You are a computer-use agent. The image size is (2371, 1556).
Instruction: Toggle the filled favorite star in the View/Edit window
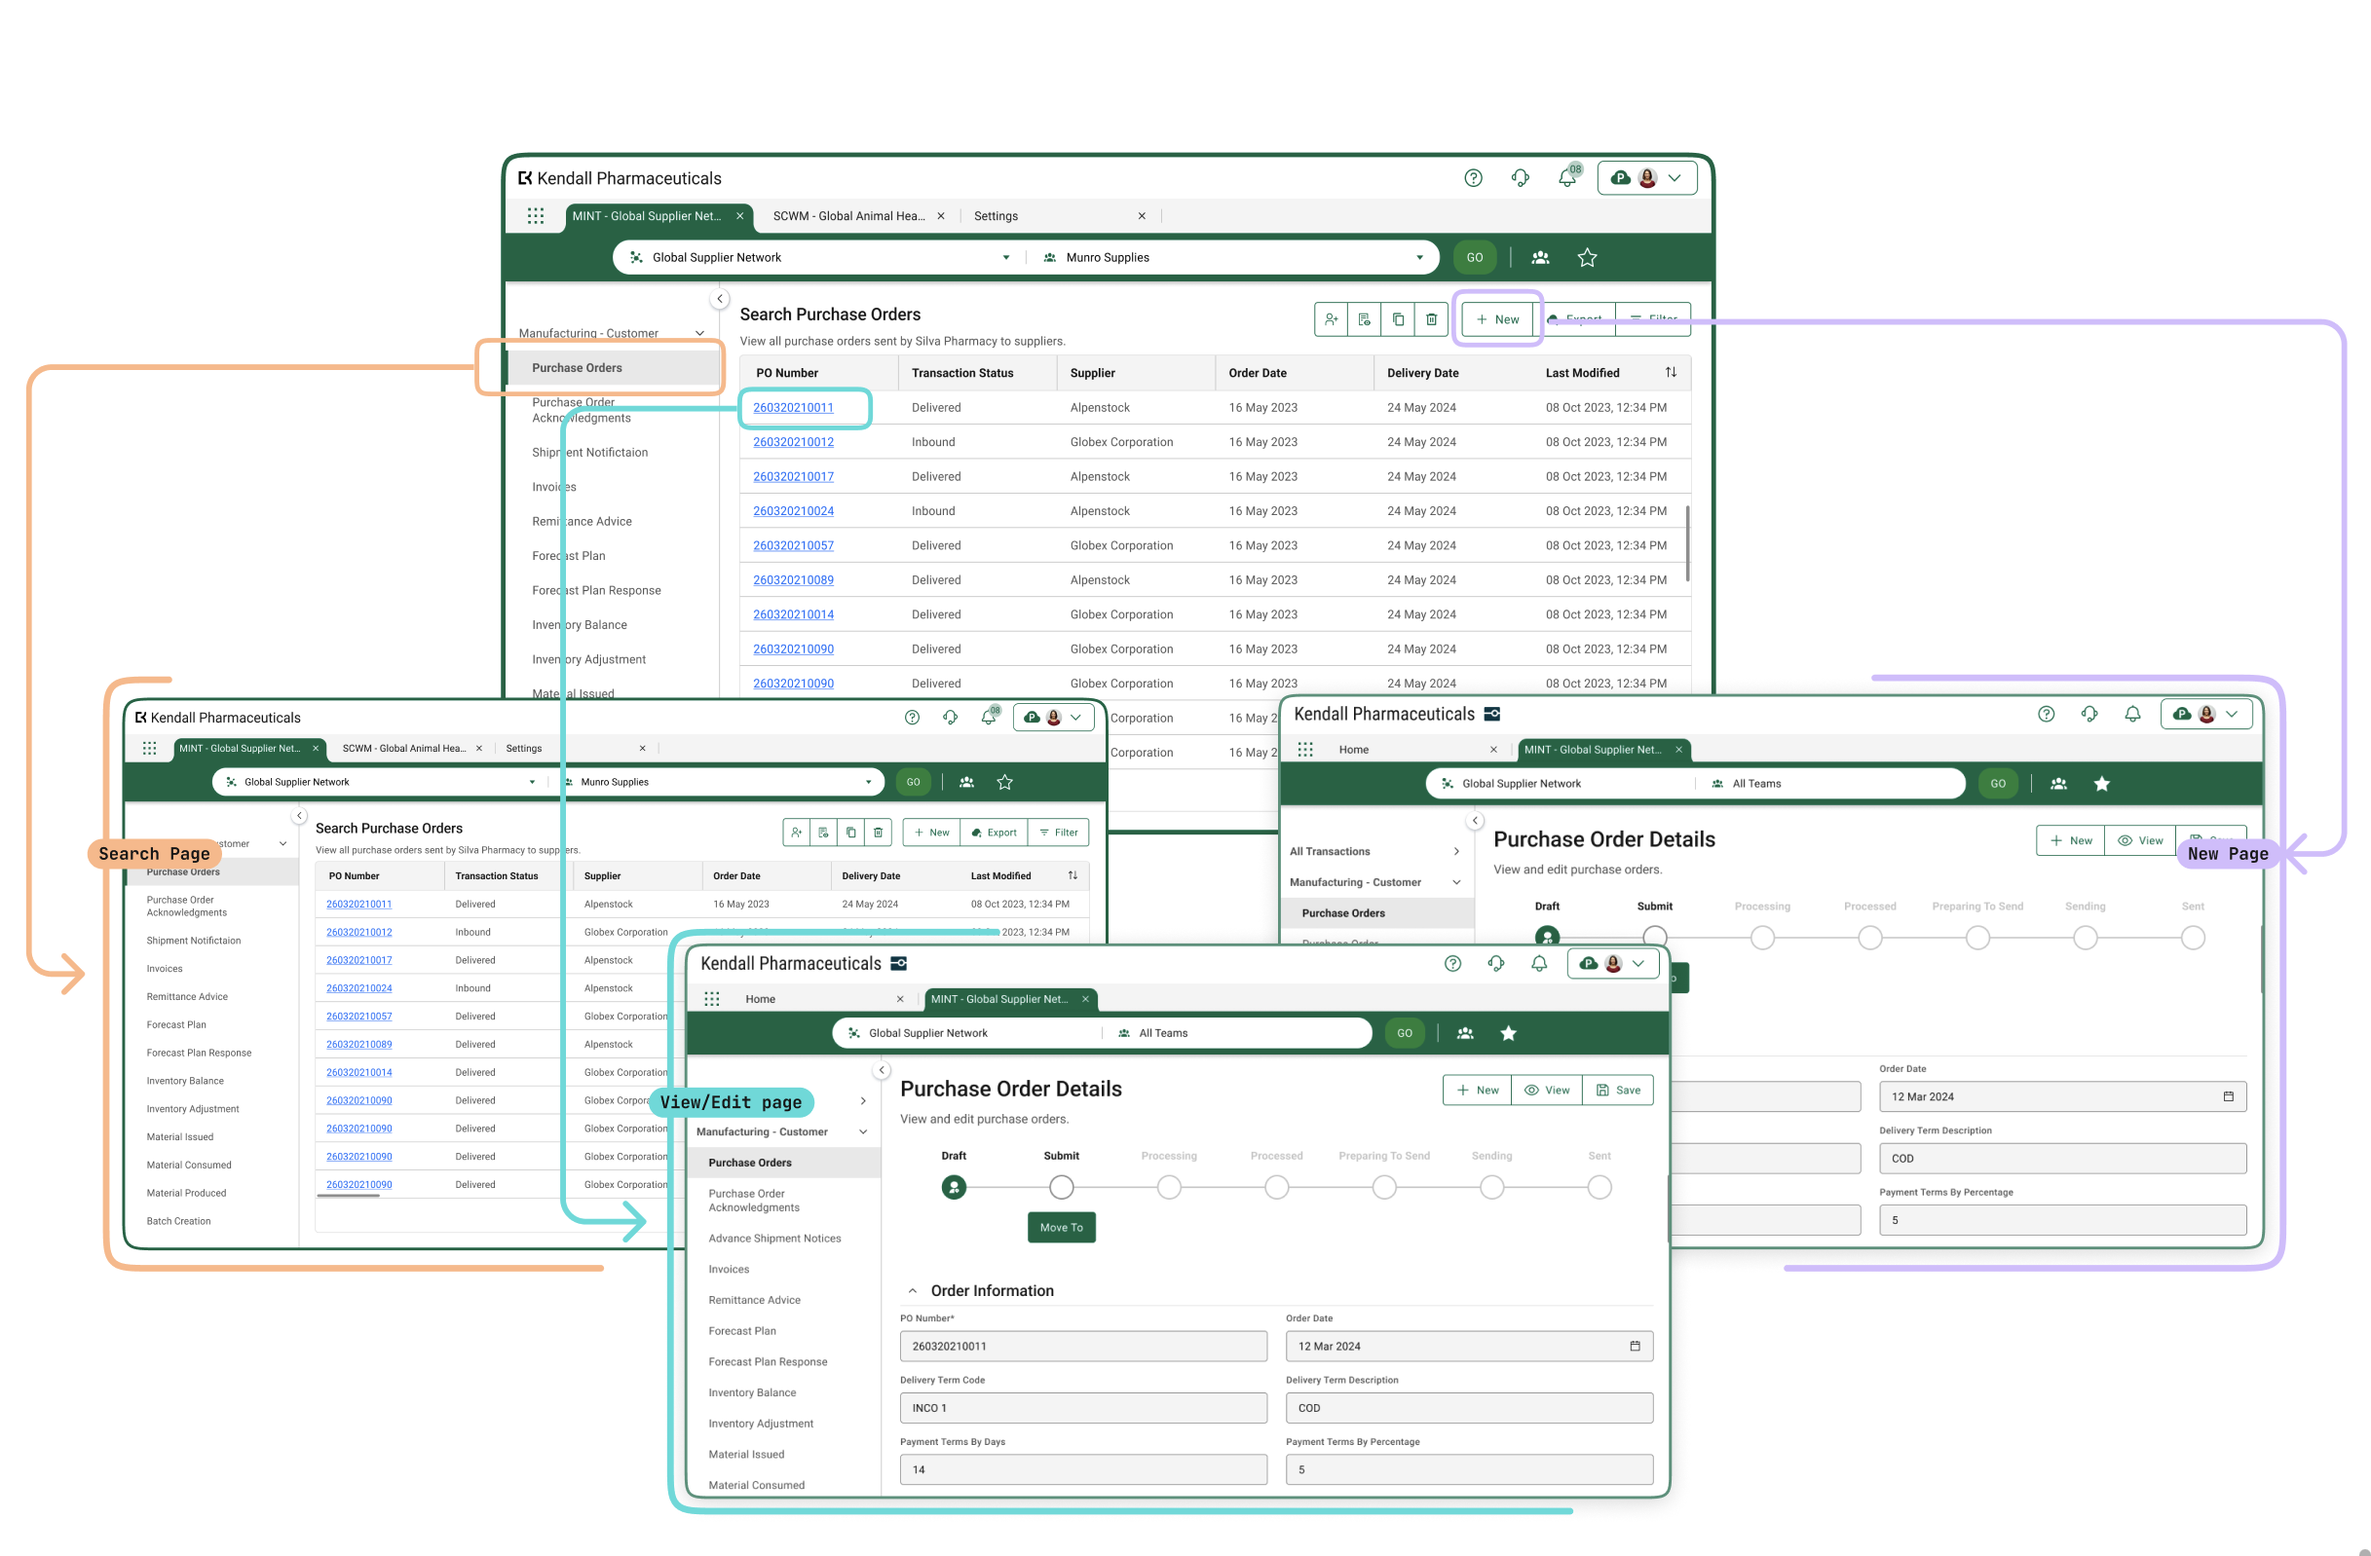tap(1508, 1033)
